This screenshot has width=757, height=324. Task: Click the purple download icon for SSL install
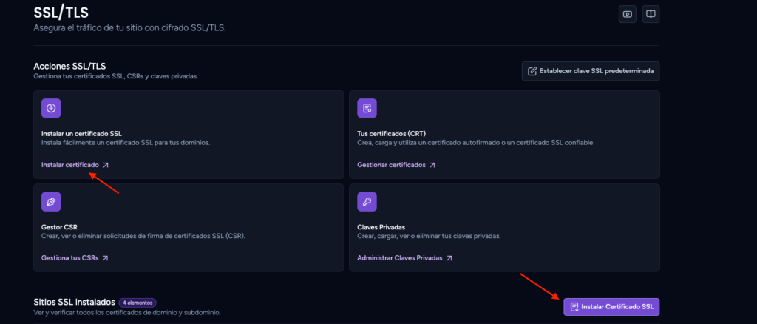tap(51, 108)
